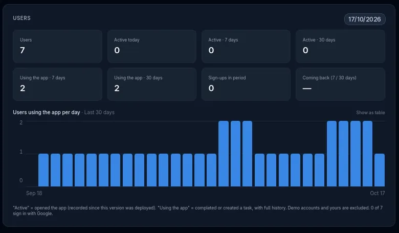399x233 pixels.
Task: Click the footnote explaining 'Active' and 'Using the app'
Action: [198, 210]
